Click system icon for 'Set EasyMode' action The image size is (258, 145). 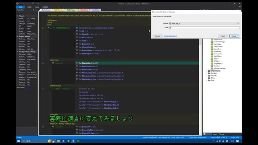pyautogui.click(x=77, y=44)
